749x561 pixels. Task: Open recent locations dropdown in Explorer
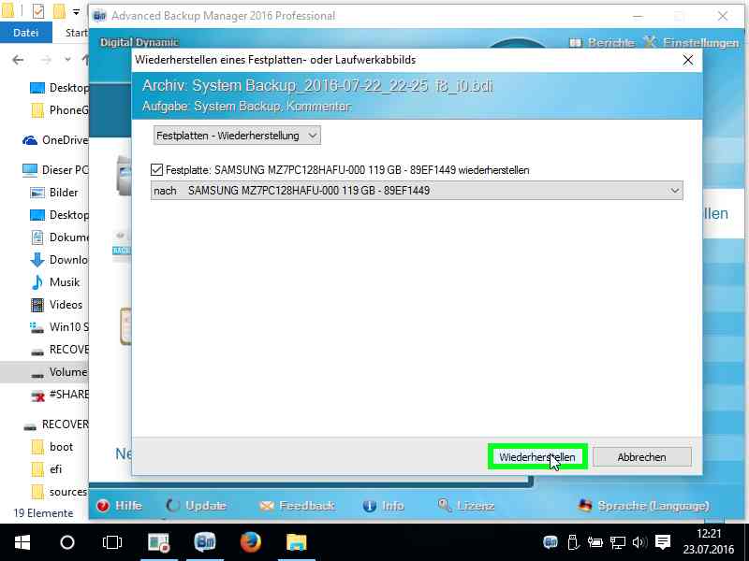tap(67, 60)
